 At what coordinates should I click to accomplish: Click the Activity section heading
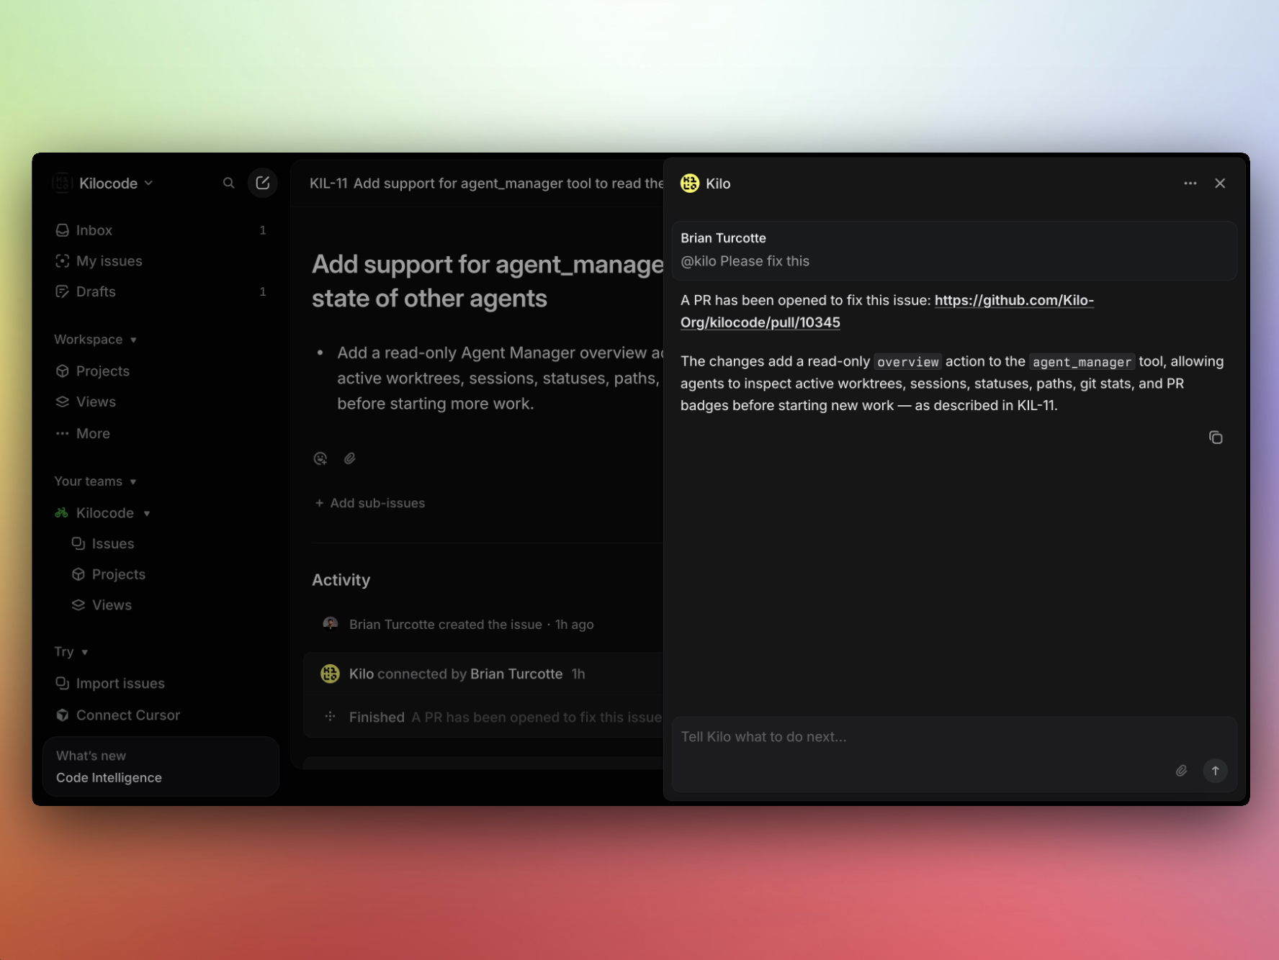pyautogui.click(x=341, y=580)
